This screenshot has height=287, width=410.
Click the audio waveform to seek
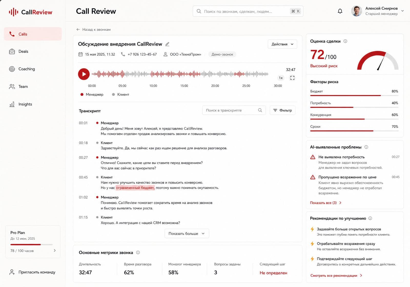point(180,74)
